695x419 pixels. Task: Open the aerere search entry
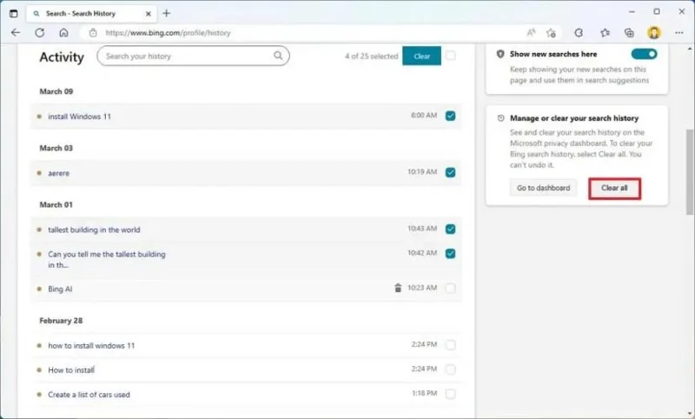58,173
